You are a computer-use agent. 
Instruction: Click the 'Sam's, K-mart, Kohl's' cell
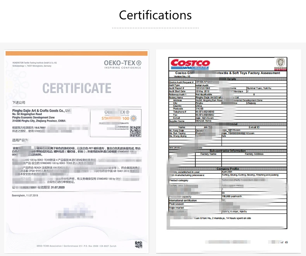tap(234, 211)
